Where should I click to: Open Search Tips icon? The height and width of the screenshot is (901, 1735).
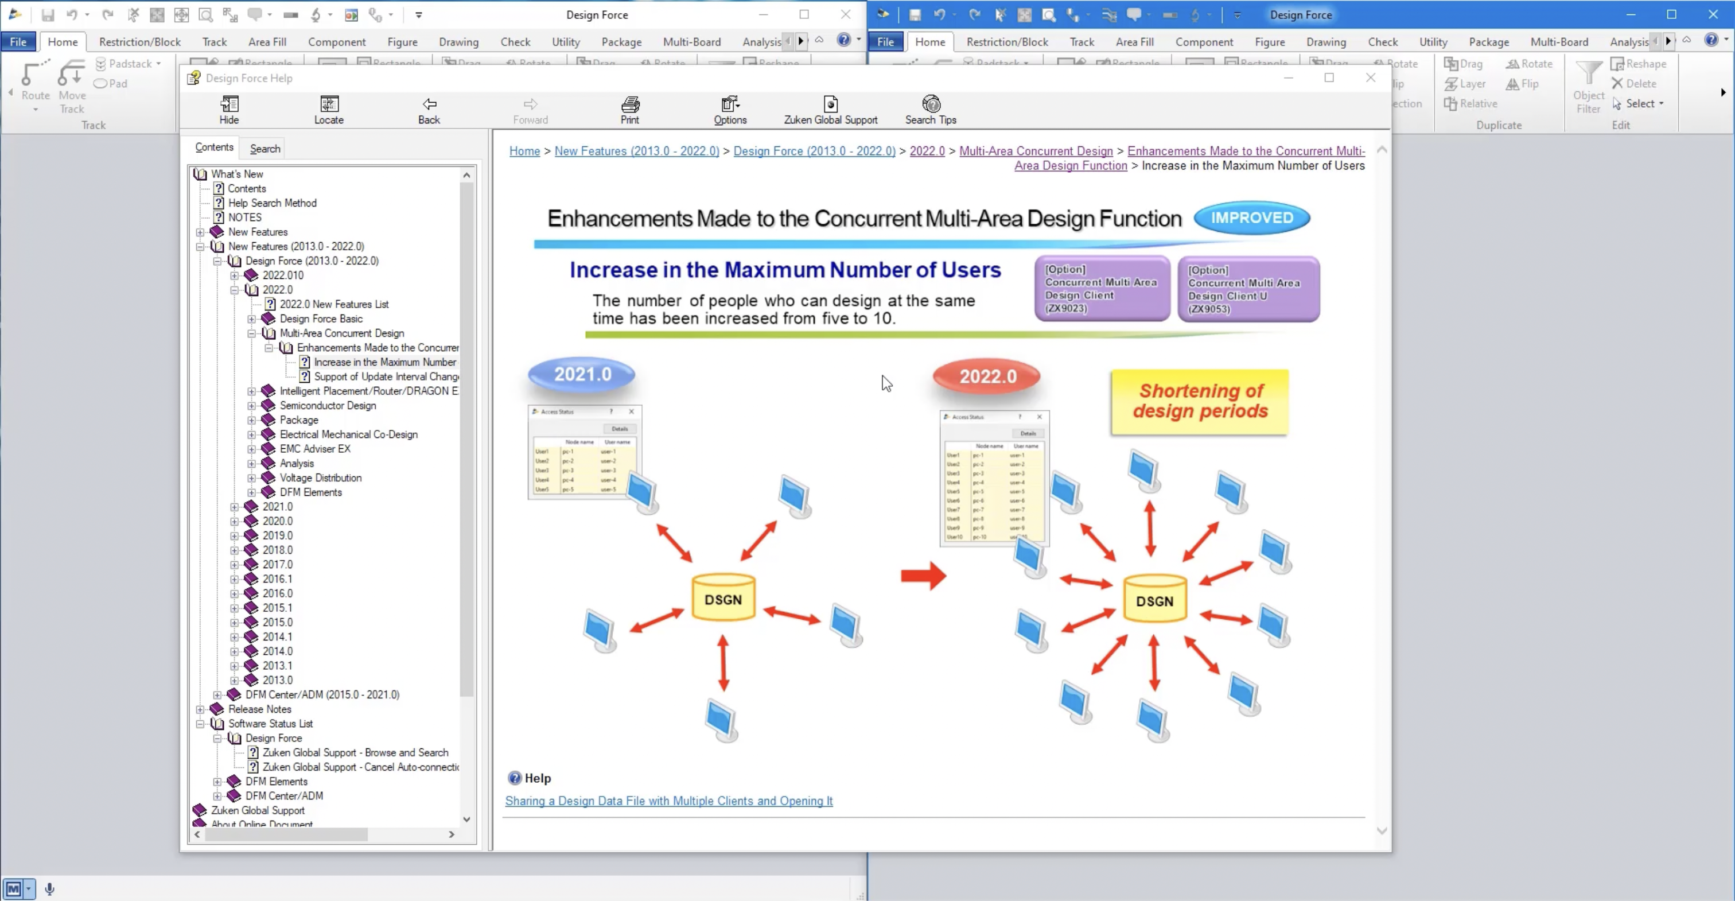click(931, 110)
